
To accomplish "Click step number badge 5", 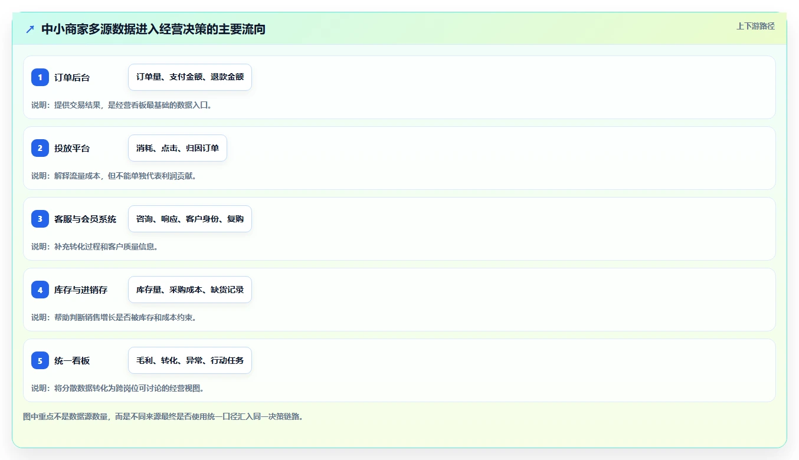I will pyautogui.click(x=40, y=360).
